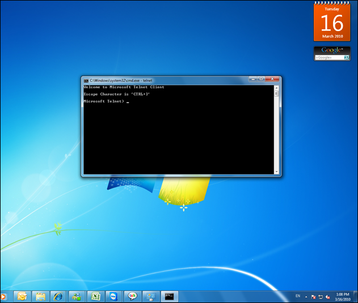
Task: Launch Microsoft Excel from the taskbar
Action: 95,297
